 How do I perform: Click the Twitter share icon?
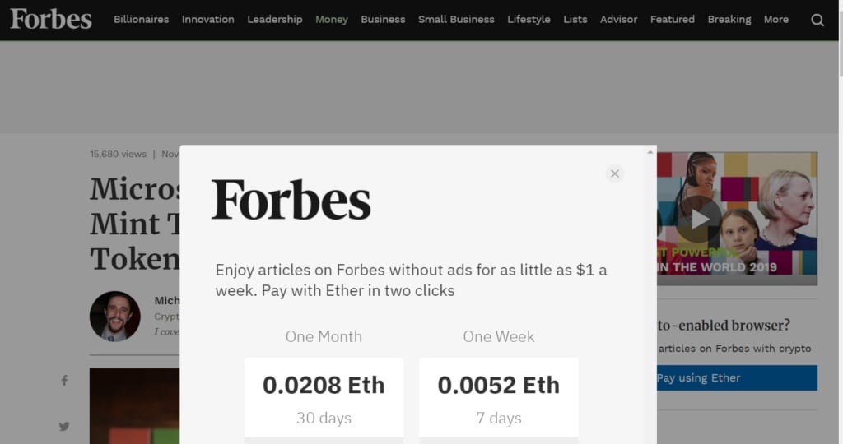64,426
